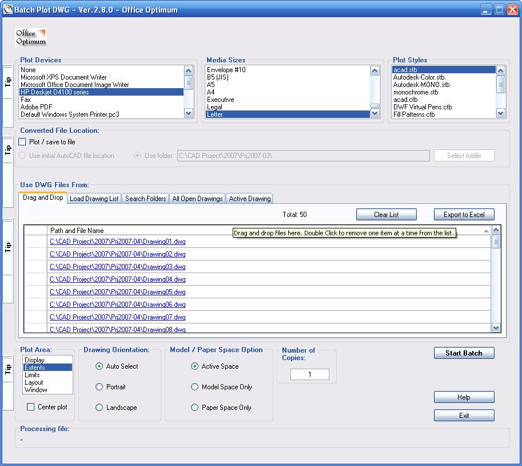
Task: Choose Letter media size
Action: pyautogui.click(x=288, y=114)
